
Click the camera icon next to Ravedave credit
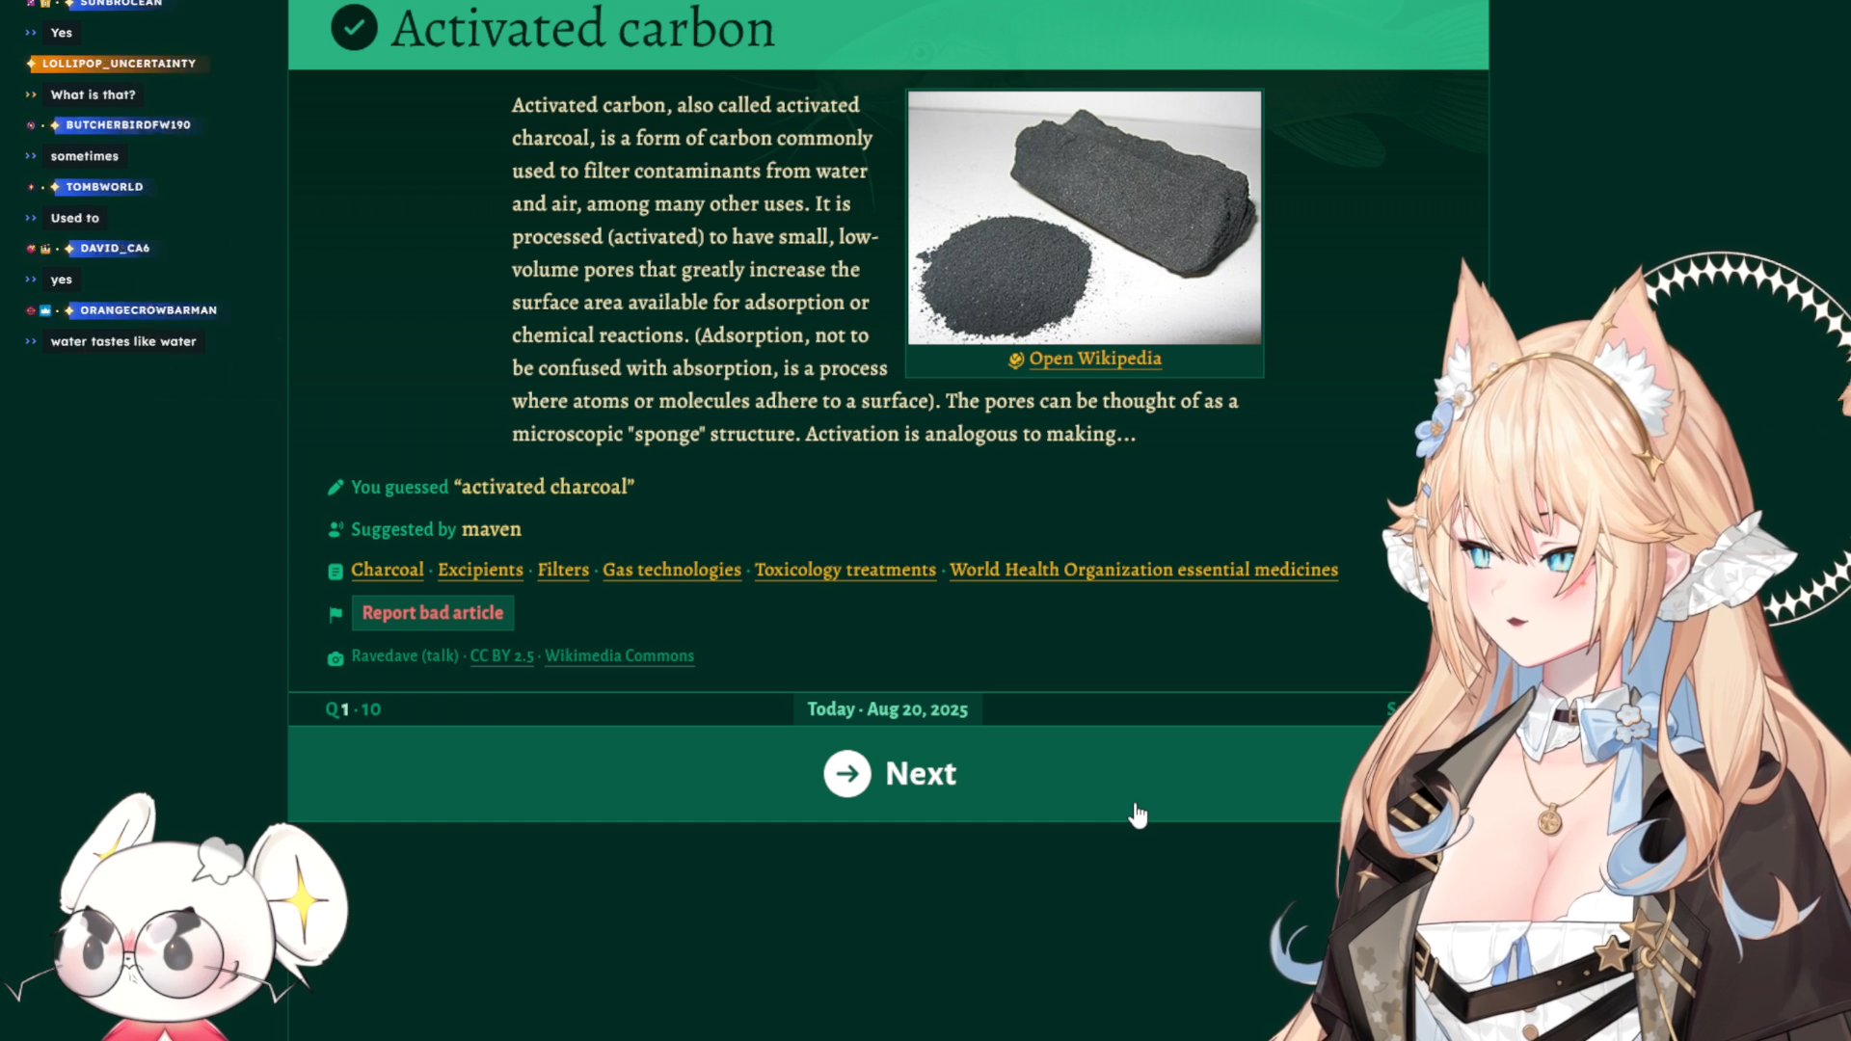coord(335,658)
